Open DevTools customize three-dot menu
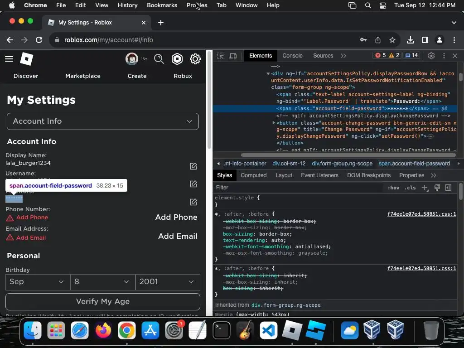The height and width of the screenshot is (348, 464). (444, 56)
